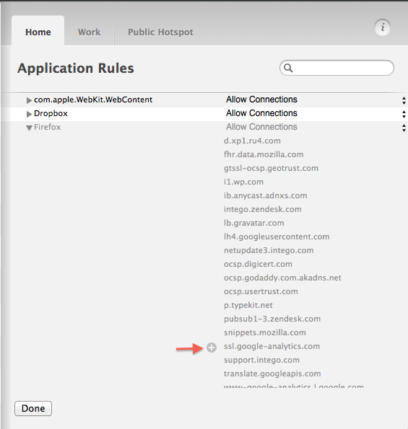The width and height of the screenshot is (408, 429).
Task: Select the Firefox application row
Action: pyautogui.click(x=204, y=128)
